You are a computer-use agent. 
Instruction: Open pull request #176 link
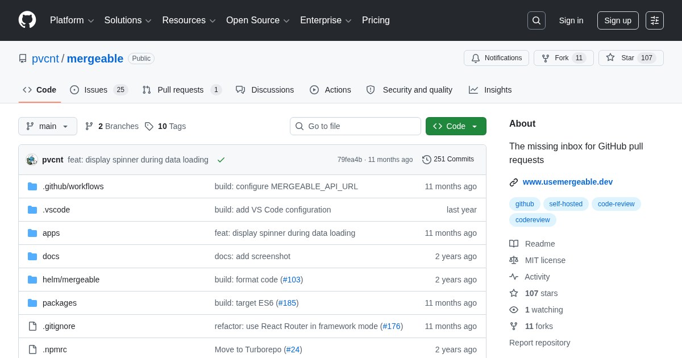point(392,326)
